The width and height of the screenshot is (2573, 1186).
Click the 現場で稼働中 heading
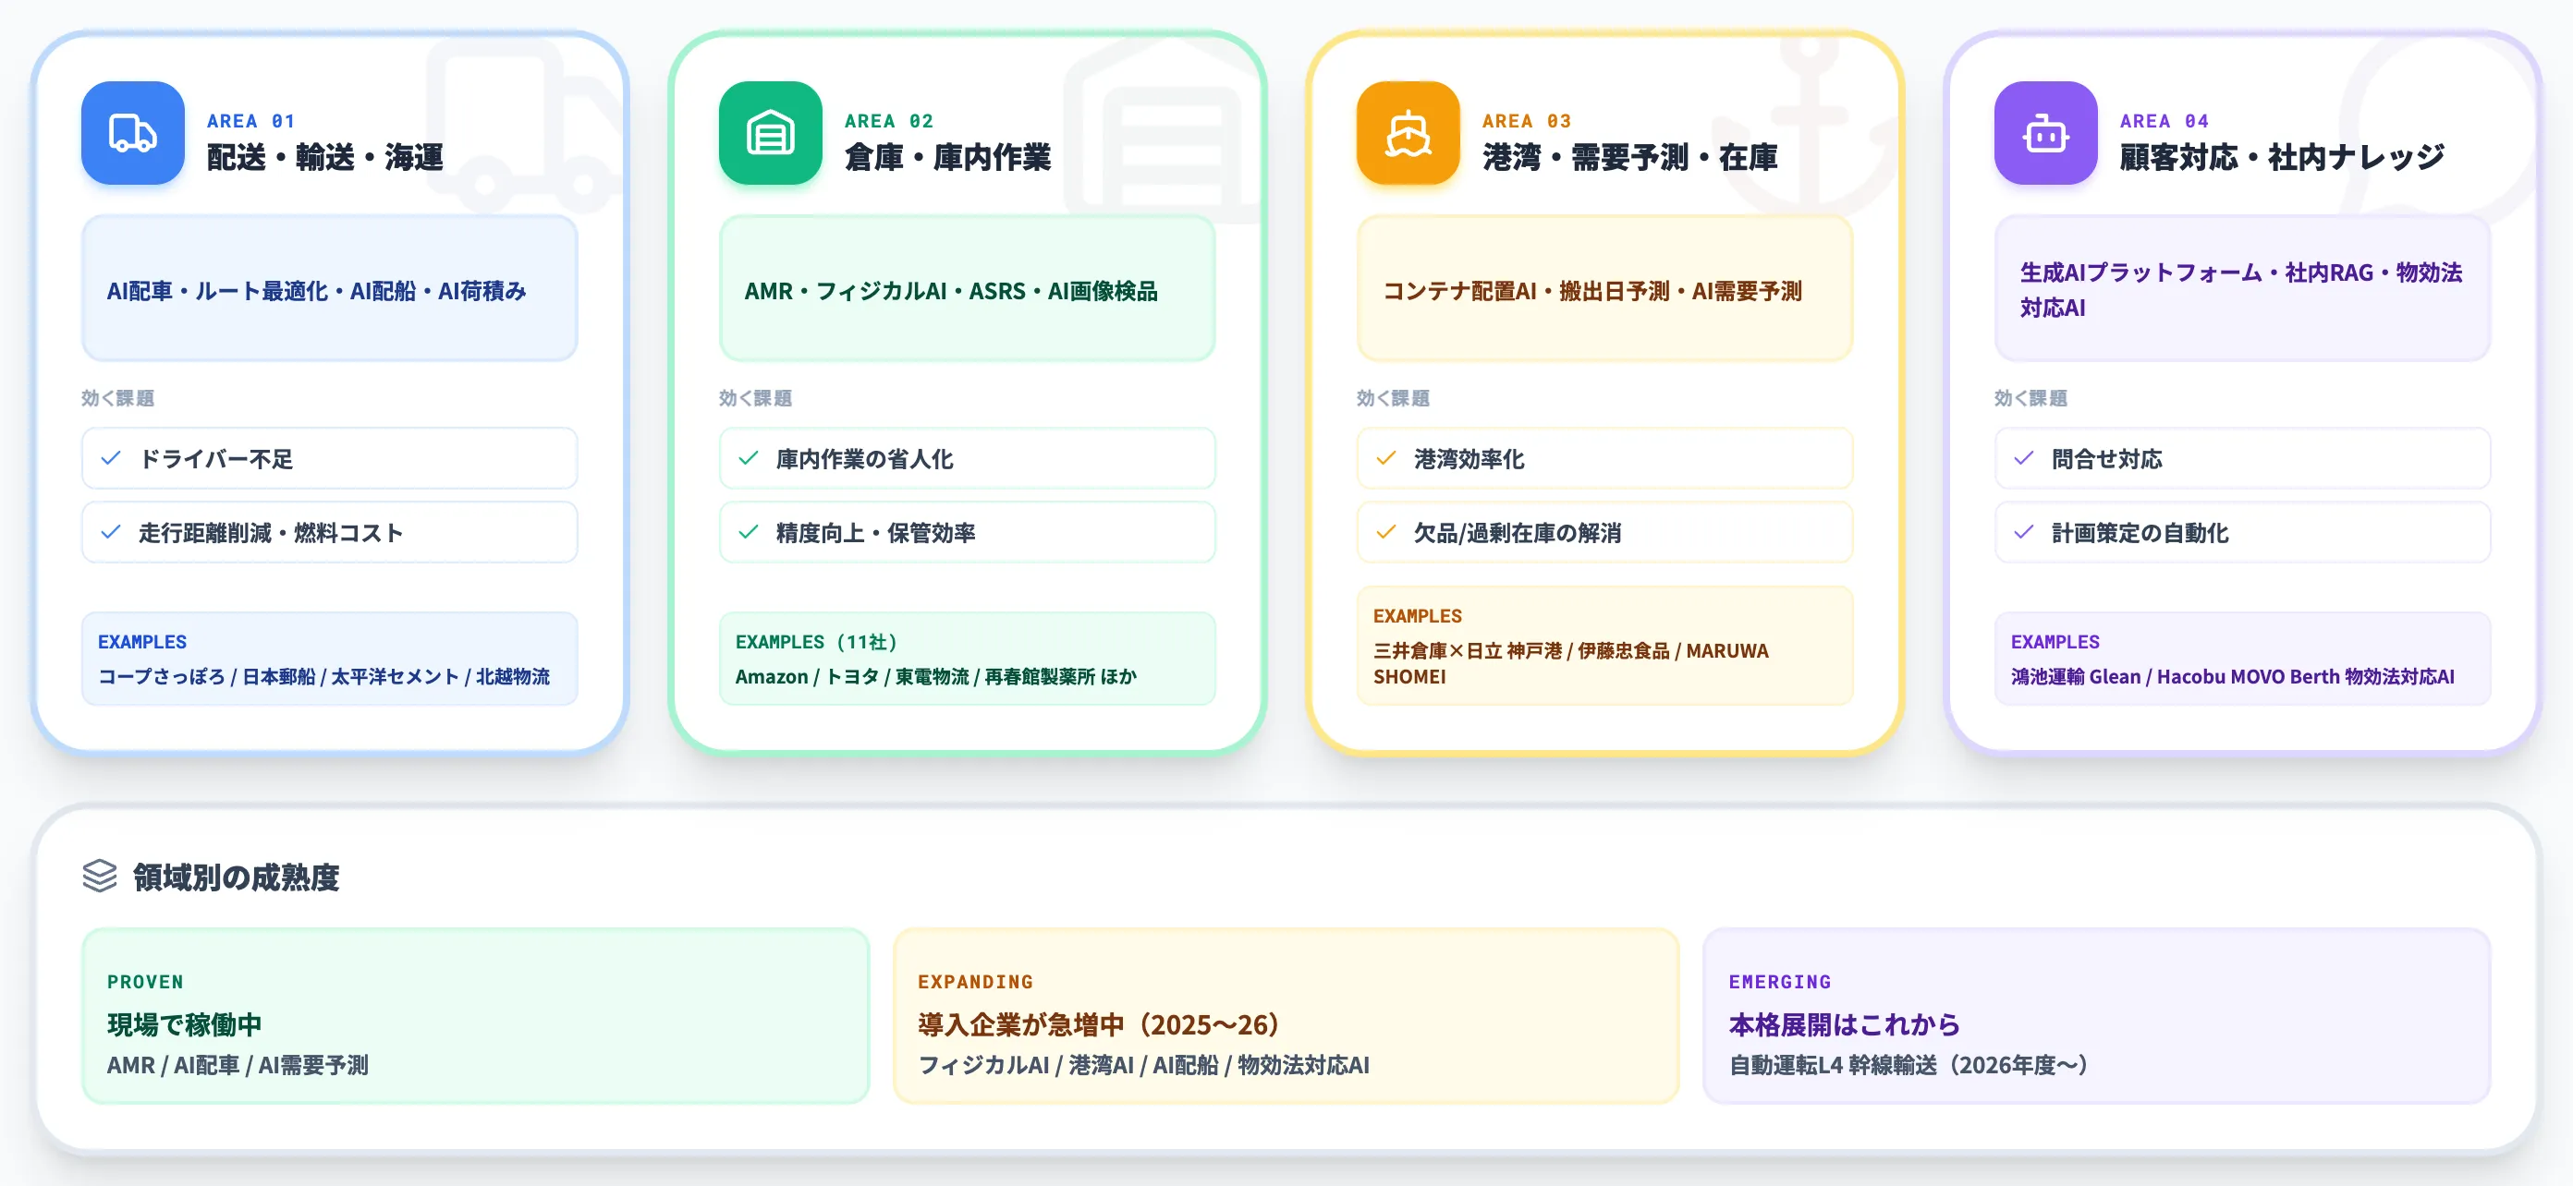(x=184, y=1024)
